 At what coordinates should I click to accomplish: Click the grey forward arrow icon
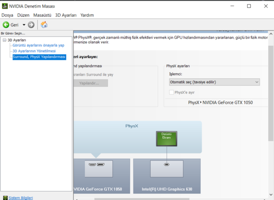[31, 25]
